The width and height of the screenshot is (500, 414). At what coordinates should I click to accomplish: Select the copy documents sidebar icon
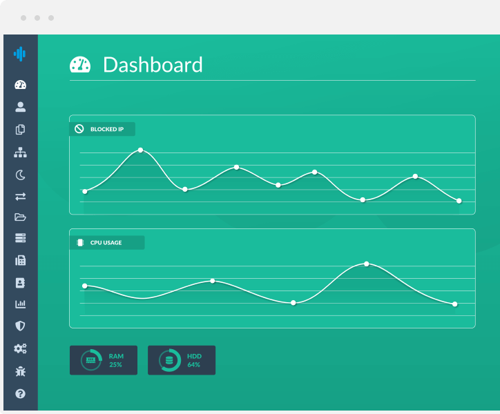point(21,130)
